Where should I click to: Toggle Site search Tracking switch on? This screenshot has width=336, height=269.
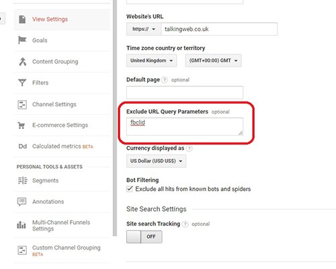(144, 237)
